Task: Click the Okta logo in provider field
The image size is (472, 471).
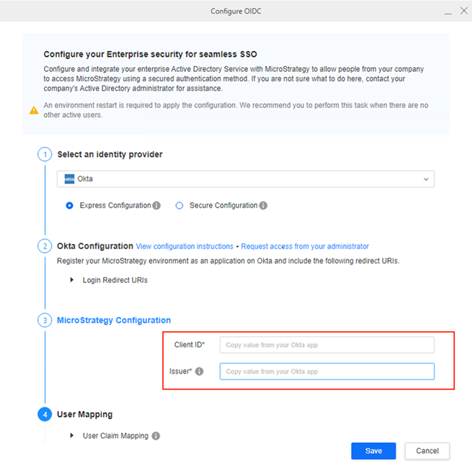Action: [69, 179]
